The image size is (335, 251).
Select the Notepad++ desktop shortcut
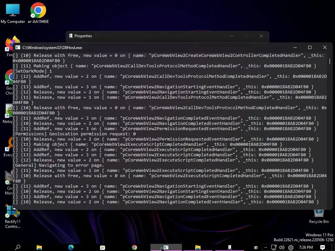click(9, 113)
